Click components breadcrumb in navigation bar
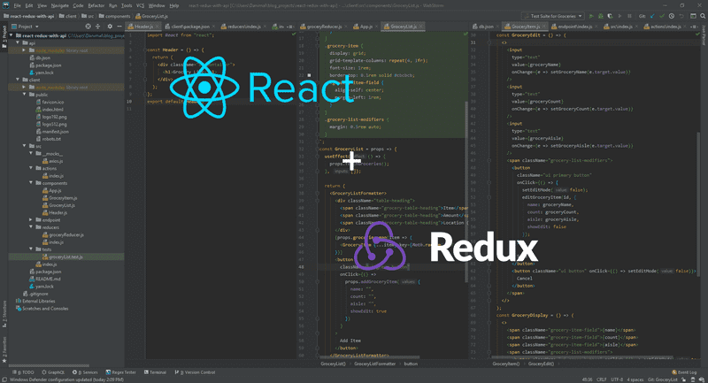Screen dimensions: 708x383 click(x=114, y=16)
